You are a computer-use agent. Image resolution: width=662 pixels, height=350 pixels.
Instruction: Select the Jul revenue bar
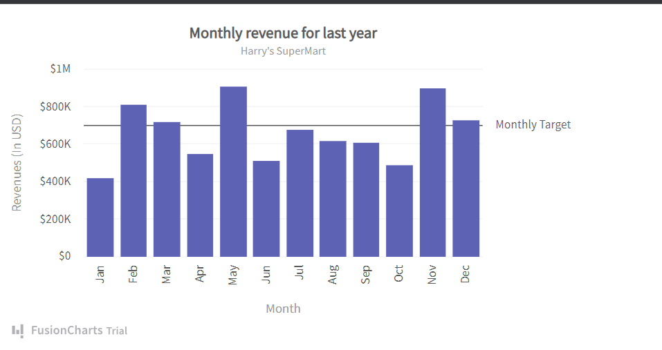300,193
